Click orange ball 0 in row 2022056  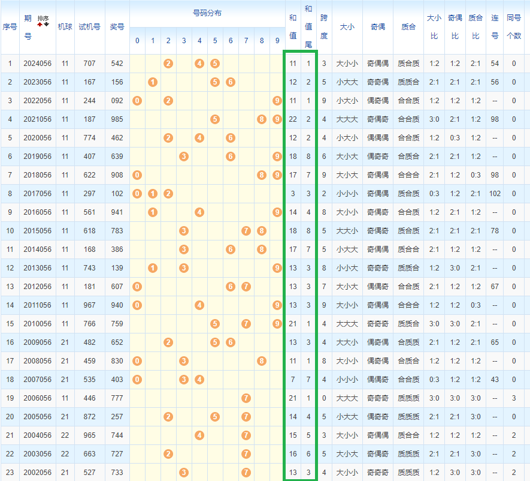tap(137, 101)
